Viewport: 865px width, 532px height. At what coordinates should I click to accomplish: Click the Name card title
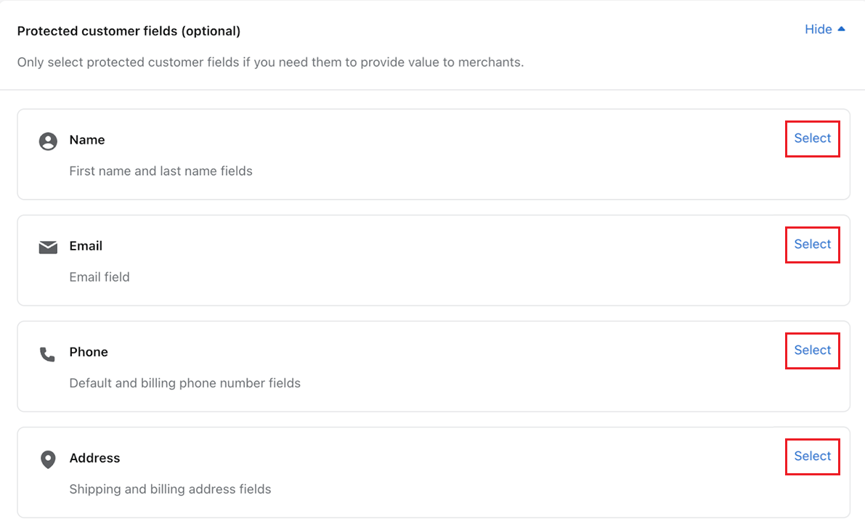point(87,140)
